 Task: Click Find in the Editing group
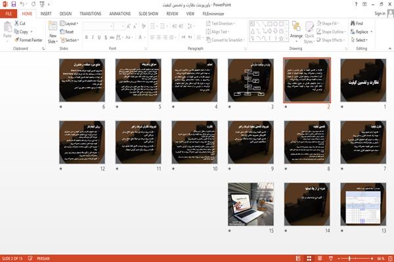pos(357,24)
